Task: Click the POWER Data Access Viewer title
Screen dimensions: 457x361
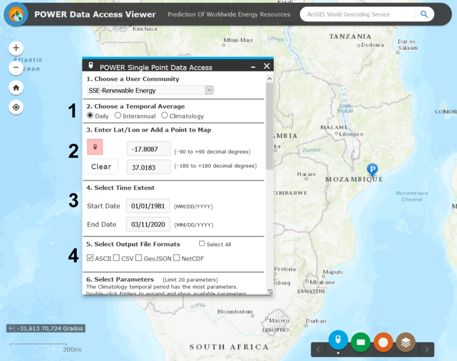Action: coord(95,14)
